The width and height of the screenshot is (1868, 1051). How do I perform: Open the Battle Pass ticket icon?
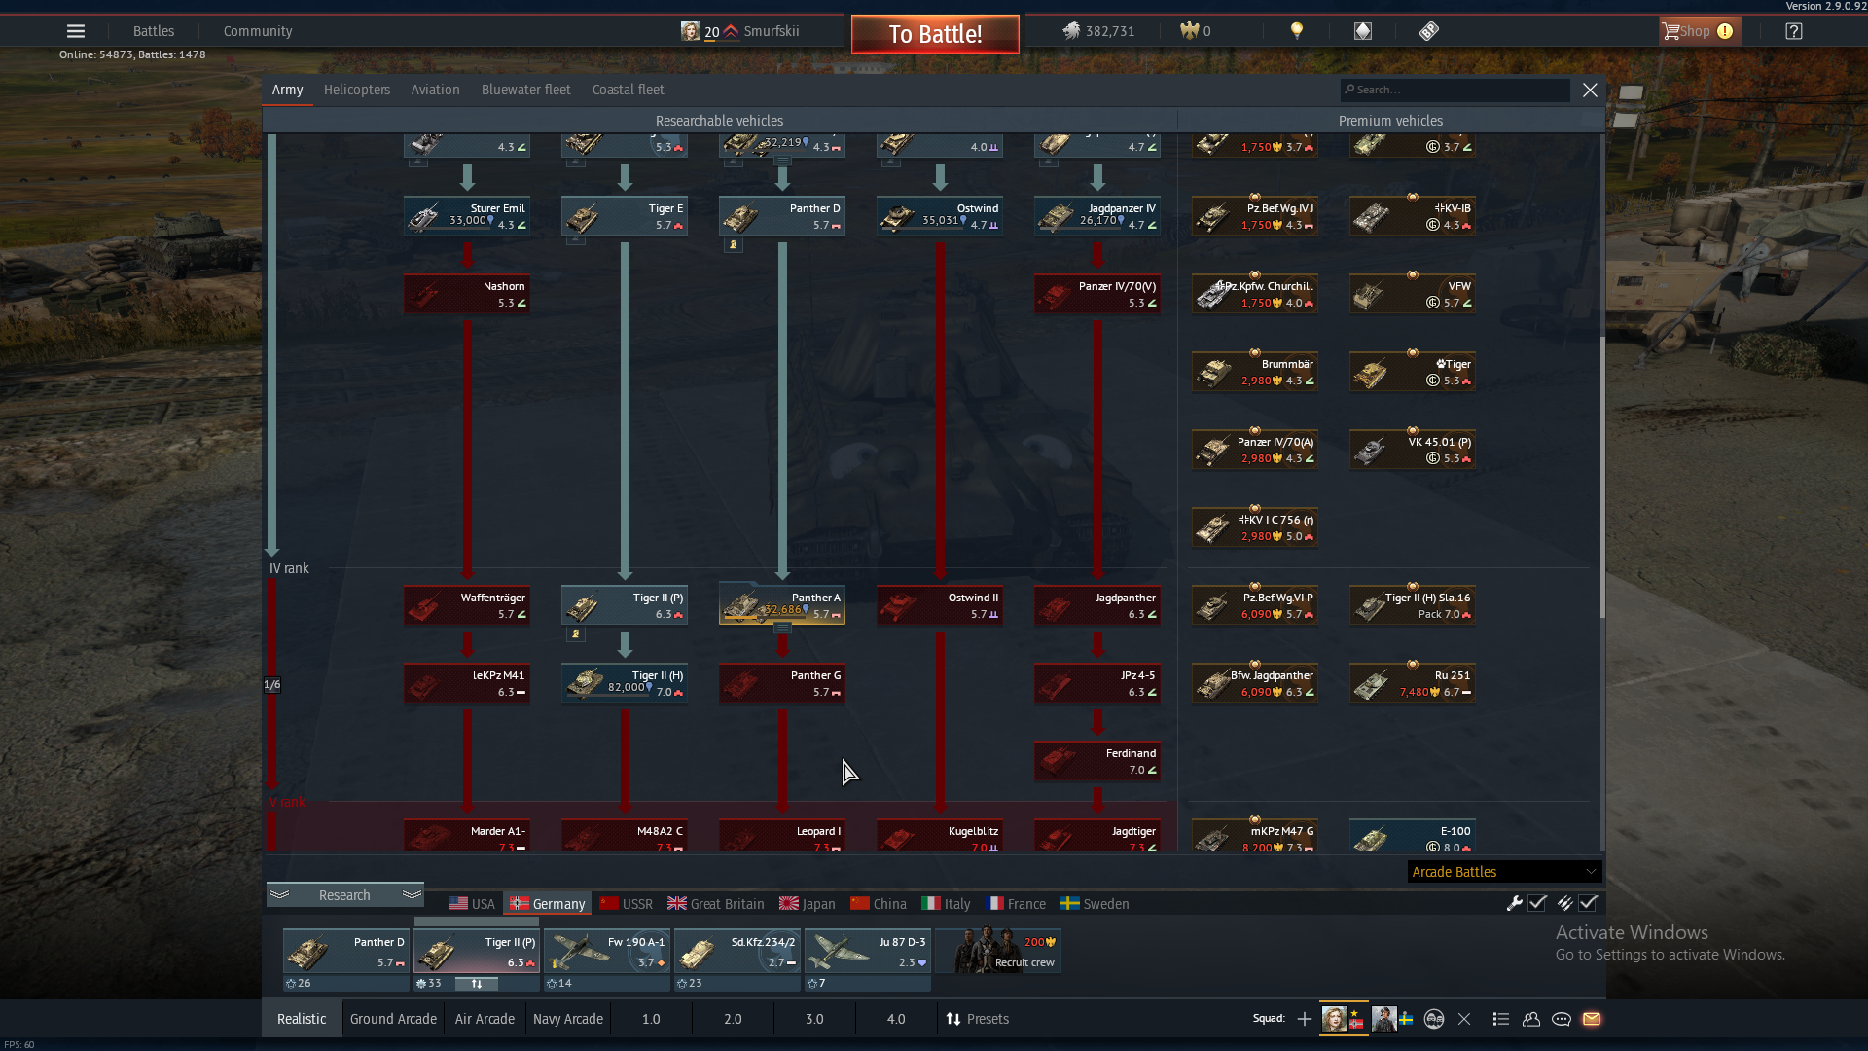pyautogui.click(x=1428, y=31)
